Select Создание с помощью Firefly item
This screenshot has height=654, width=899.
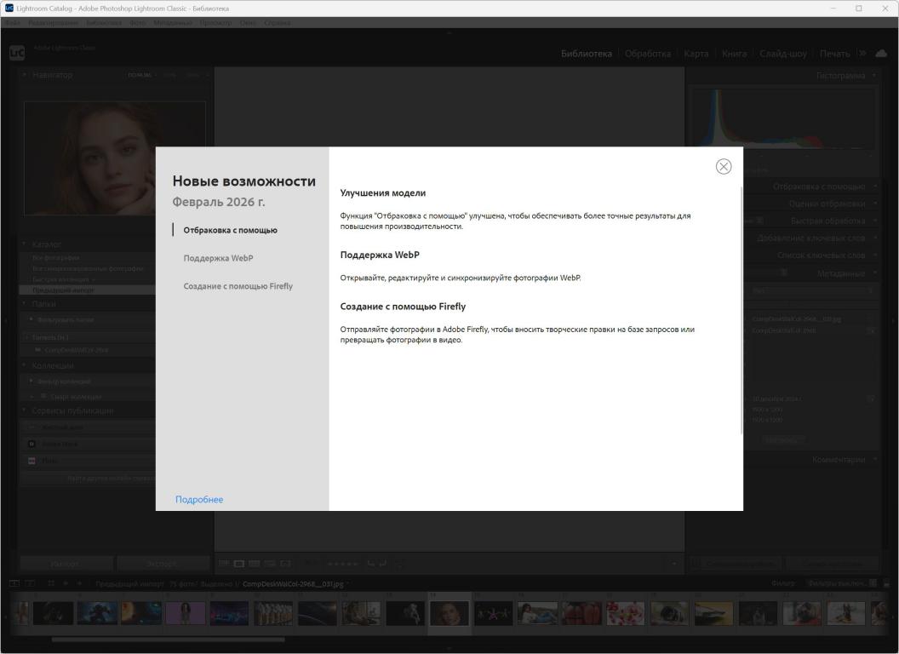(x=238, y=286)
